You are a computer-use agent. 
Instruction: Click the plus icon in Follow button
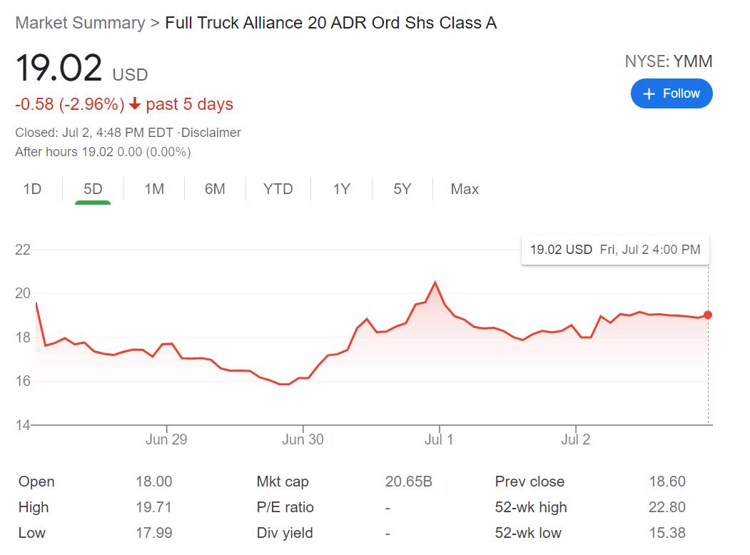coord(649,93)
